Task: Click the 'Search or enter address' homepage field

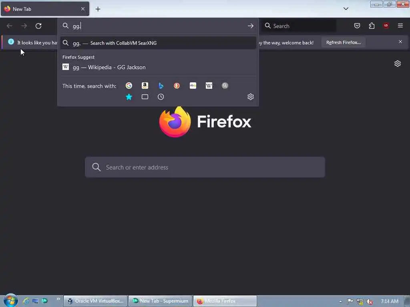Action: pyautogui.click(x=205, y=167)
